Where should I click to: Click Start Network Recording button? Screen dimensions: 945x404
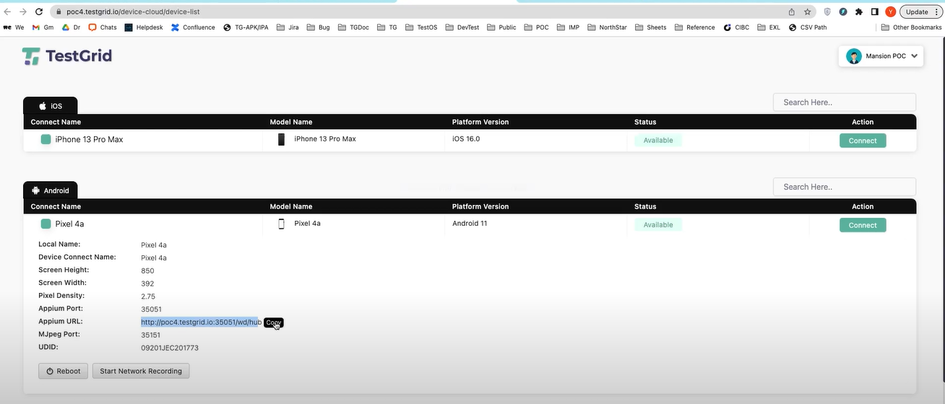point(141,371)
